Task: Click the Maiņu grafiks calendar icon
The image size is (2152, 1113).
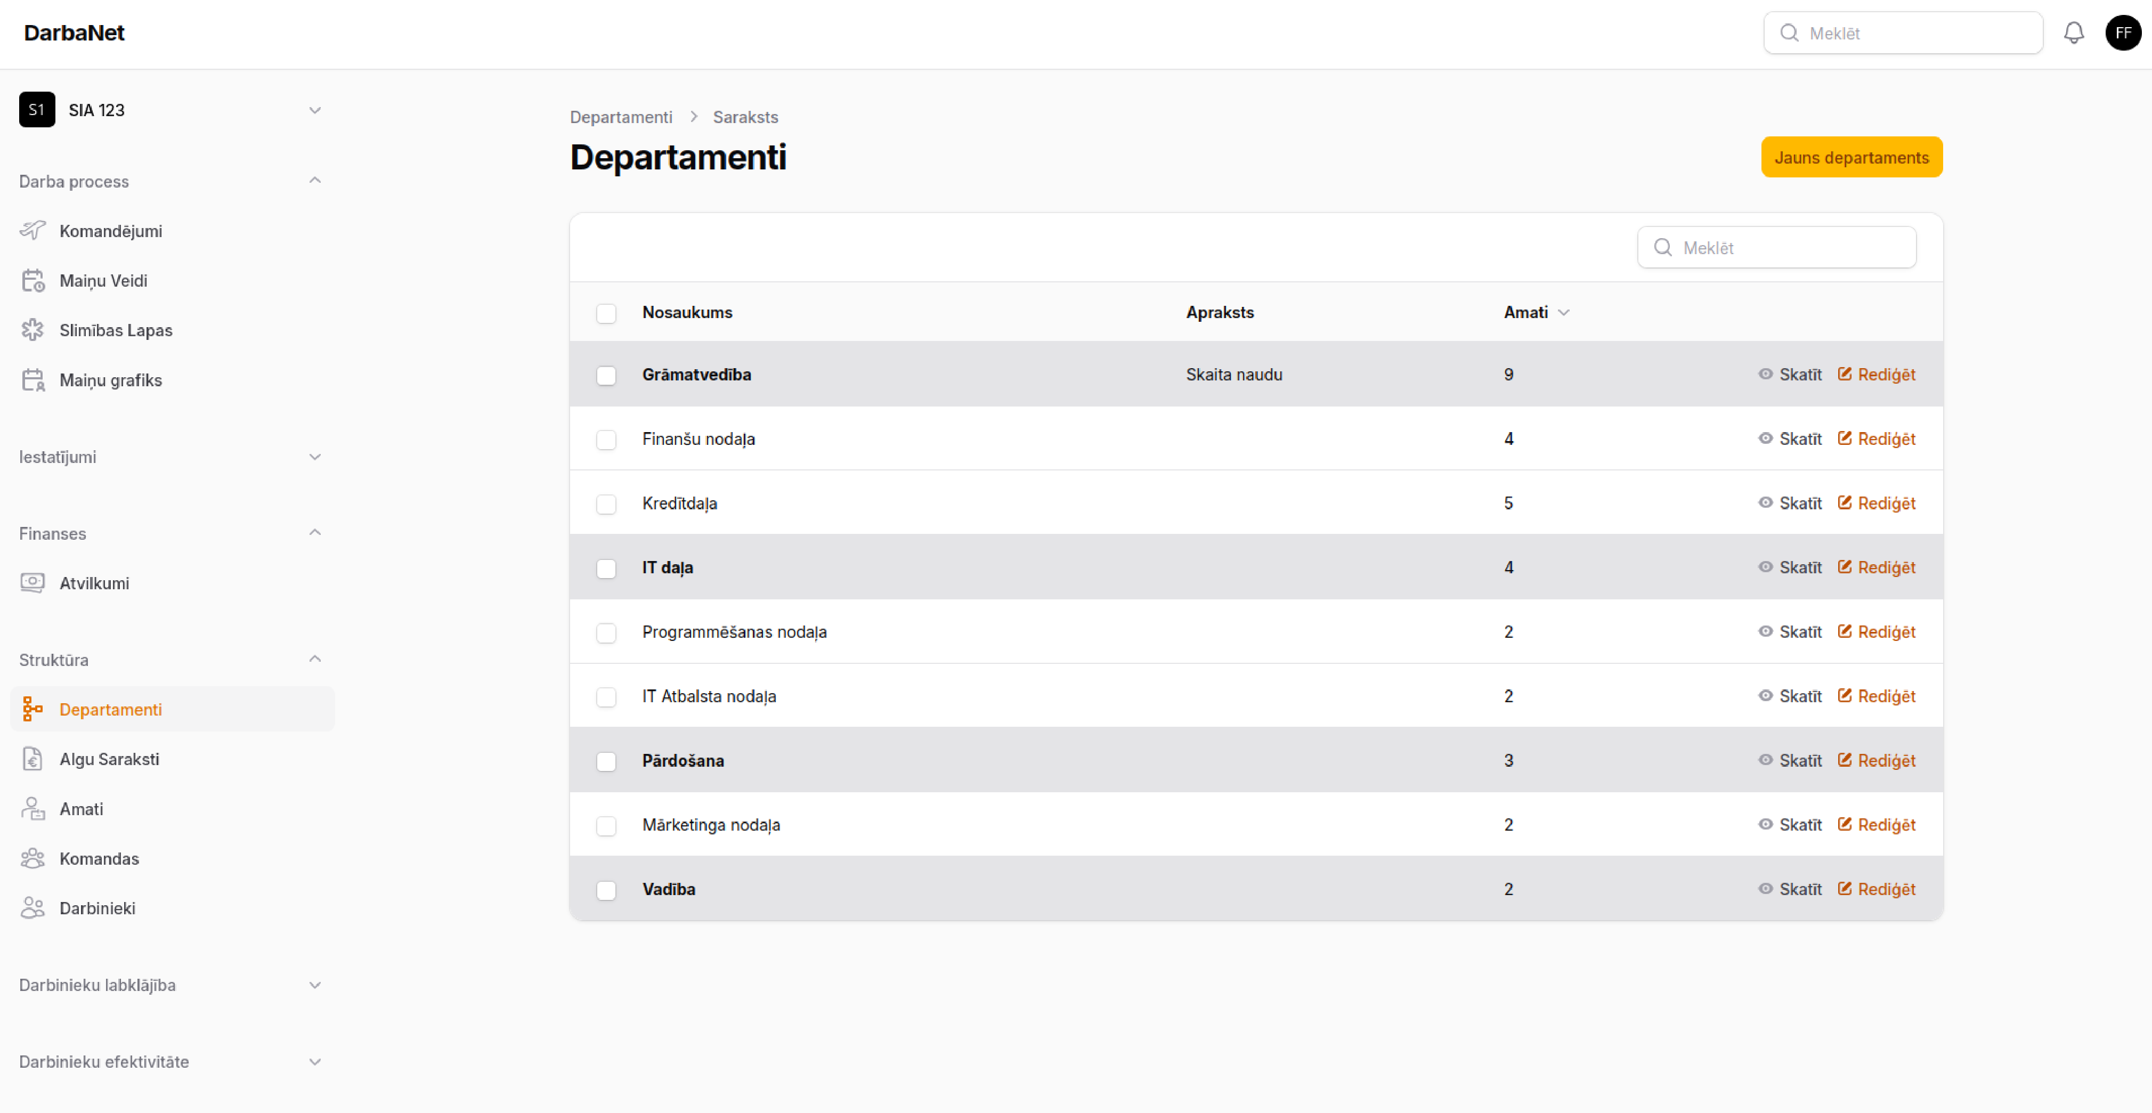Action: pos(33,380)
